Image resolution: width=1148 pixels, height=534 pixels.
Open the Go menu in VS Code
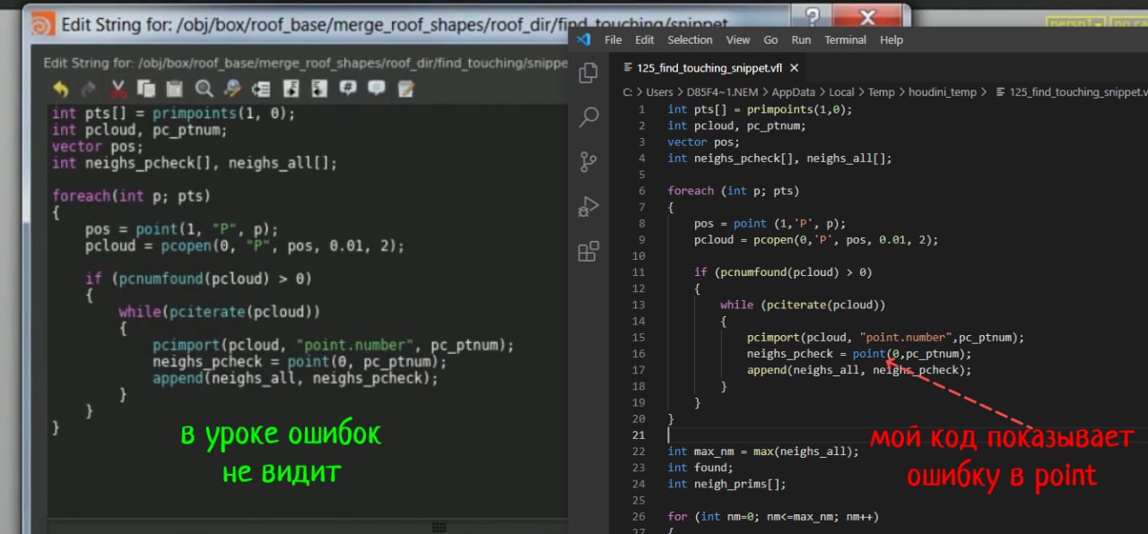(x=770, y=39)
